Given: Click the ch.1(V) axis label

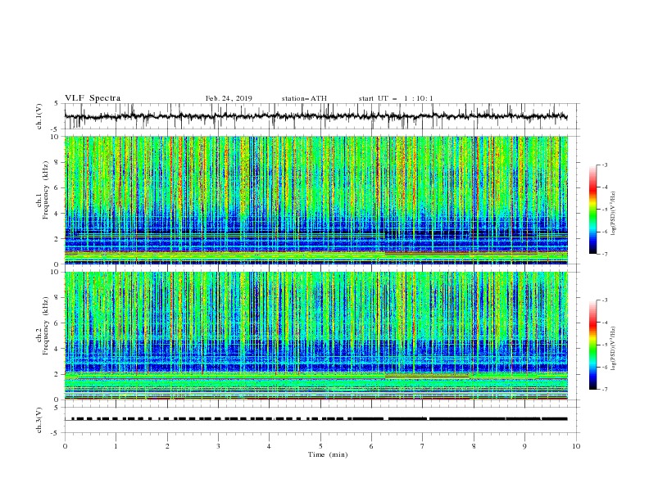Looking at the screenshot, I should point(39,116).
